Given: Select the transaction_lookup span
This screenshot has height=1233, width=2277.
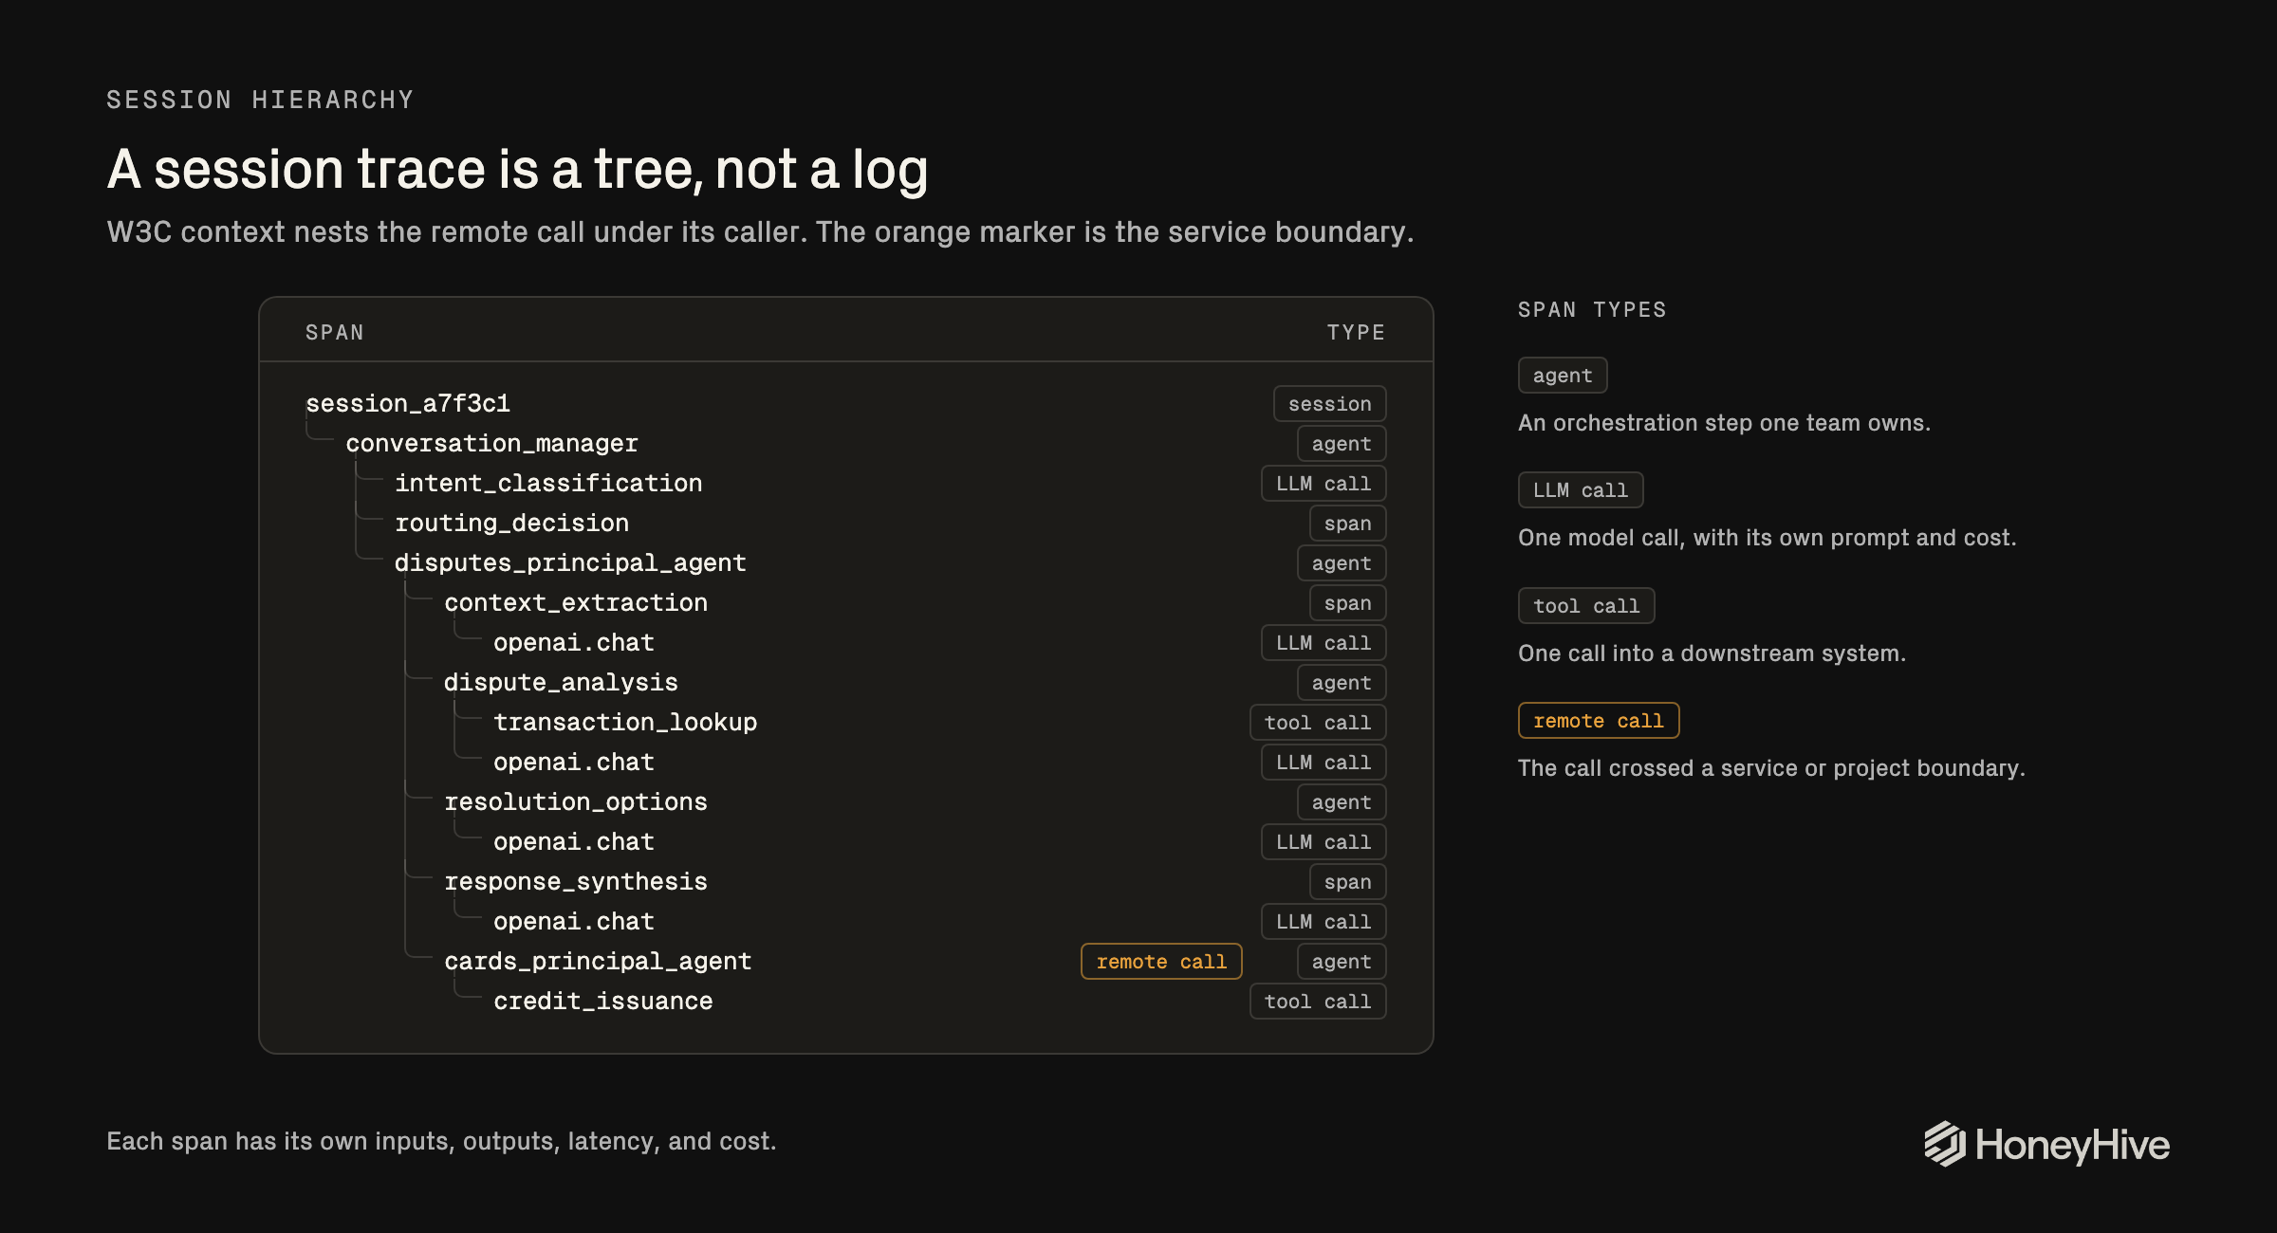Looking at the screenshot, I should (x=625, y=723).
